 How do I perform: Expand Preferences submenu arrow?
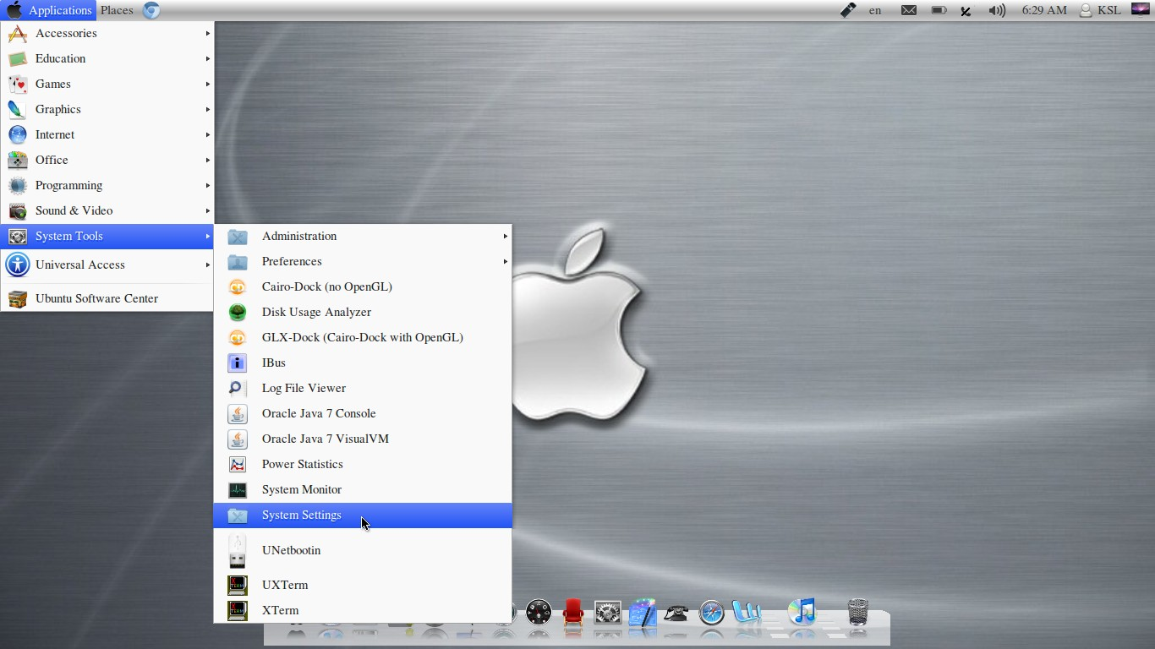(x=505, y=261)
